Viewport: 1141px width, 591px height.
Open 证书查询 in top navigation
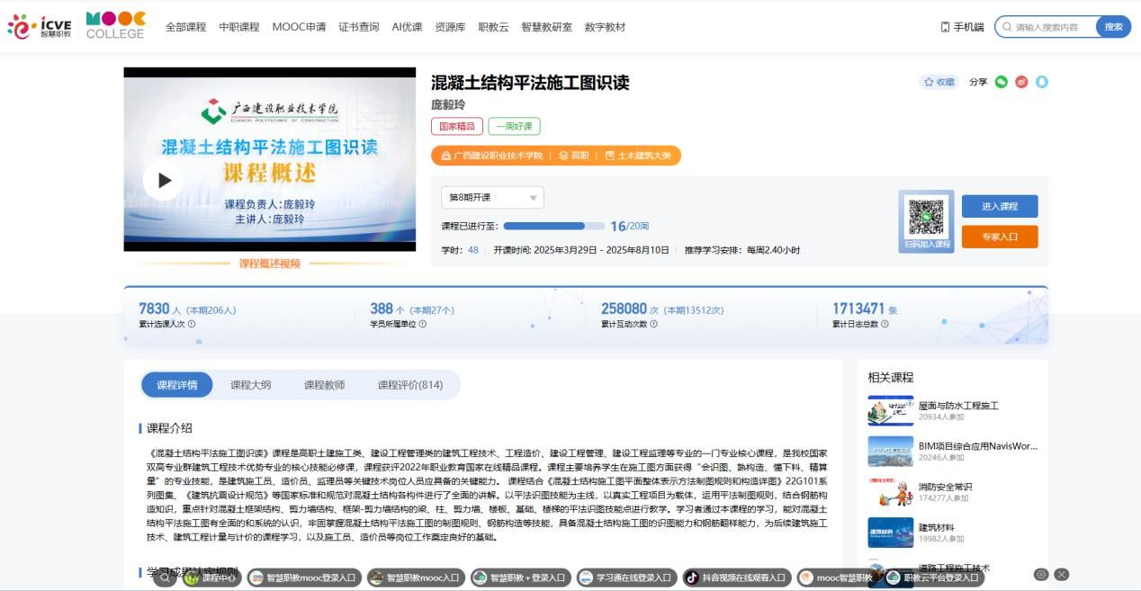[358, 27]
